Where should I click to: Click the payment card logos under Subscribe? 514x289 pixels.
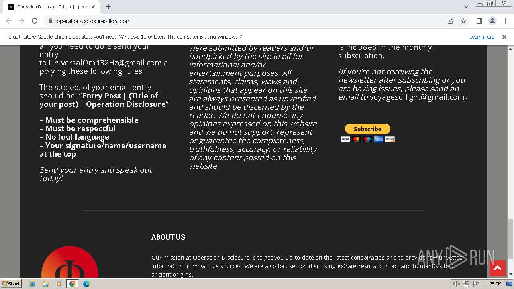point(367,139)
